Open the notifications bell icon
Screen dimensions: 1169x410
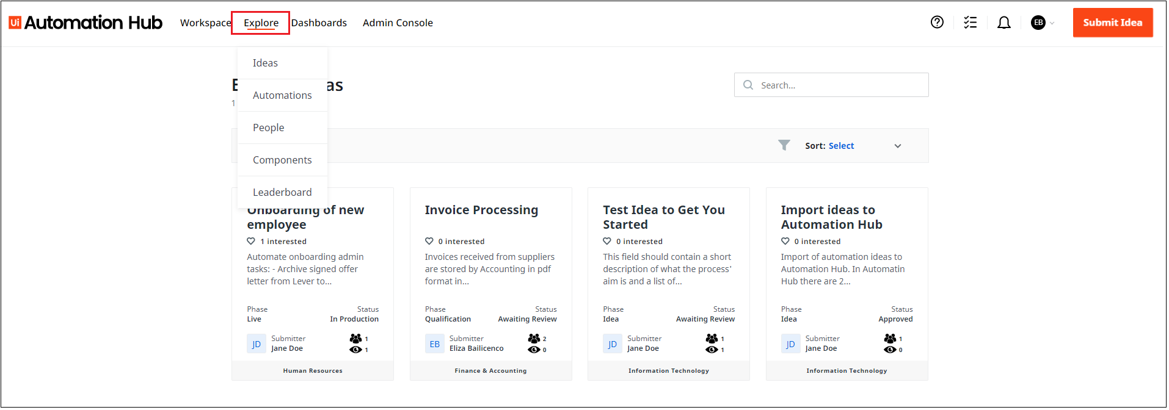point(1004,23)
